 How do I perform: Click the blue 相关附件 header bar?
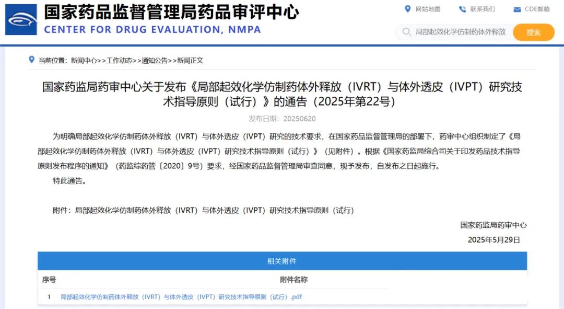(282, 261)
